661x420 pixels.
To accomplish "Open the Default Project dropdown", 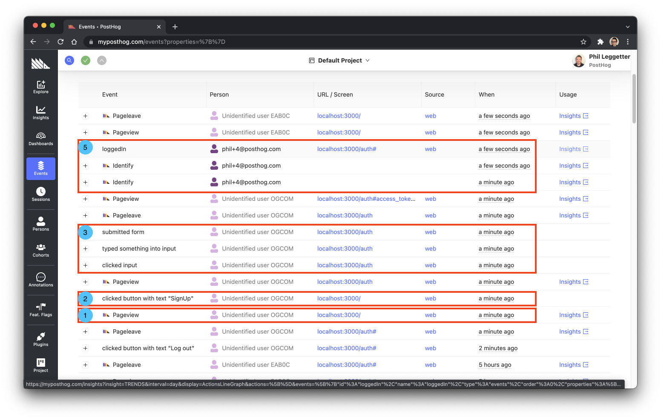I will tap(339, 60).
